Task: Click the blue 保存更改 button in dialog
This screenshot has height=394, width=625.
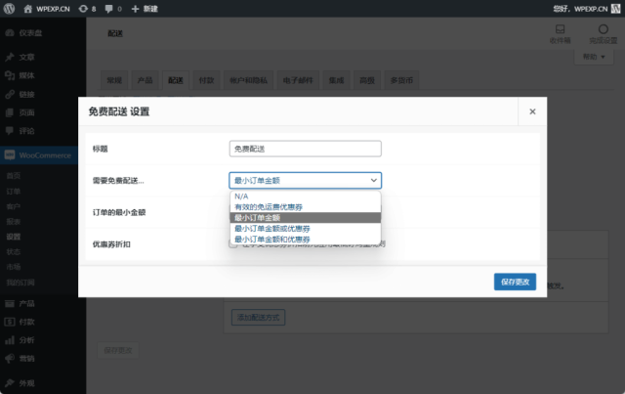Action: tap(515, 282)
